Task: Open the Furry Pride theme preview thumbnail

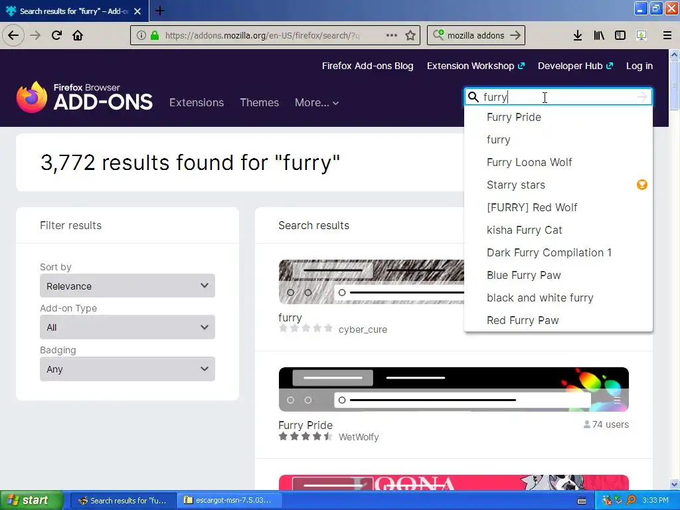Action: pyautogui.click(x=454, y=389)
